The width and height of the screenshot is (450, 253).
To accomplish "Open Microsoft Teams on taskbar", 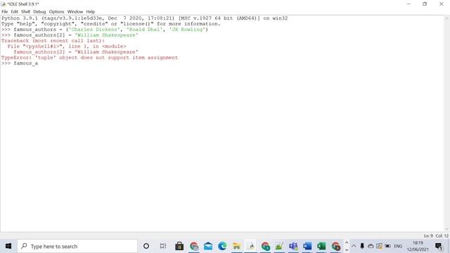I will [293, 246].
